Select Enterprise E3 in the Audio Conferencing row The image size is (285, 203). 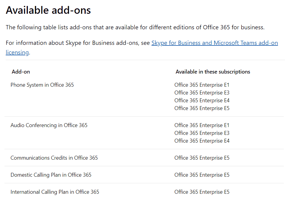click(202, 133)
